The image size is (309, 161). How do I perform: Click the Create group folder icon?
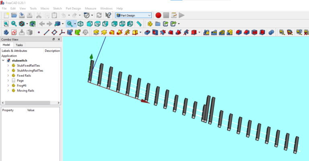[158, 24]
